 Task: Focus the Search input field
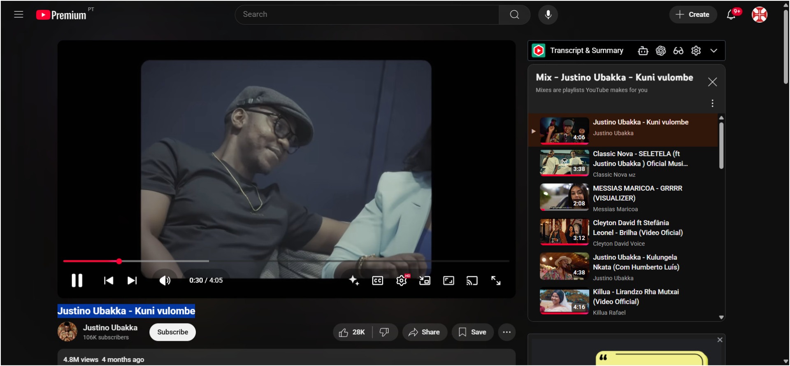coord(367,15)
